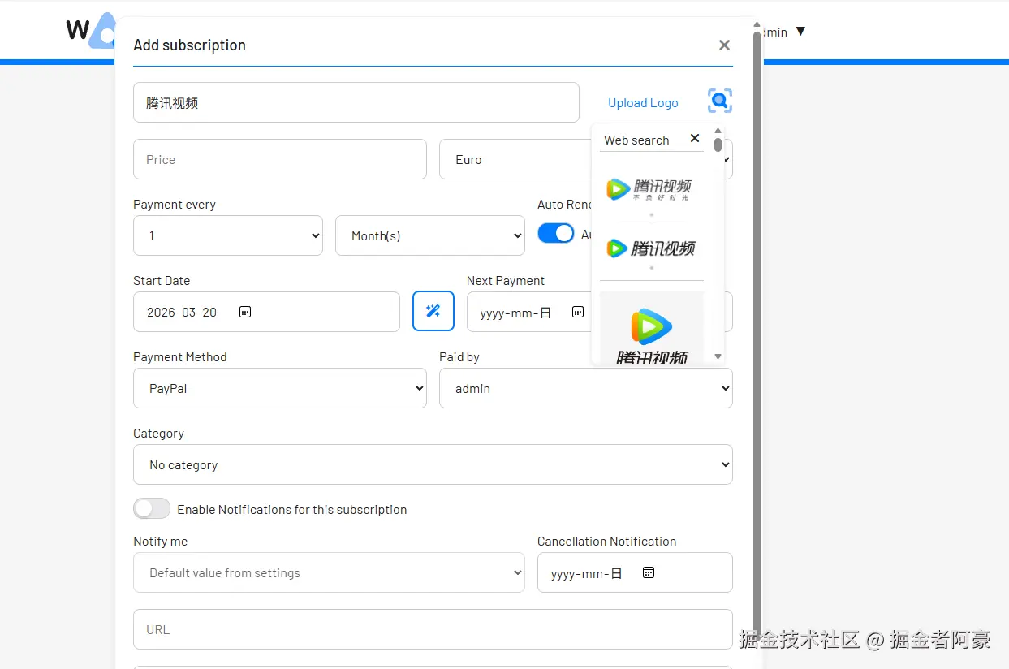
Task: Click the Wallos logo in header
Action: 91,31
